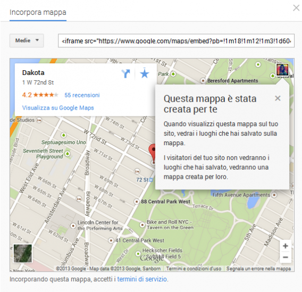Click Termini e condizioni d'uso

(194, 269)
